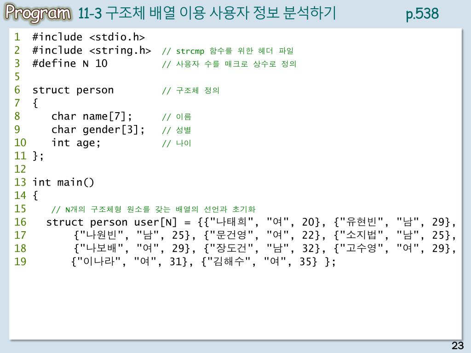
Task: Click the age value '22' on line 17
Action: pyautogui.click(x=308, y=235)
